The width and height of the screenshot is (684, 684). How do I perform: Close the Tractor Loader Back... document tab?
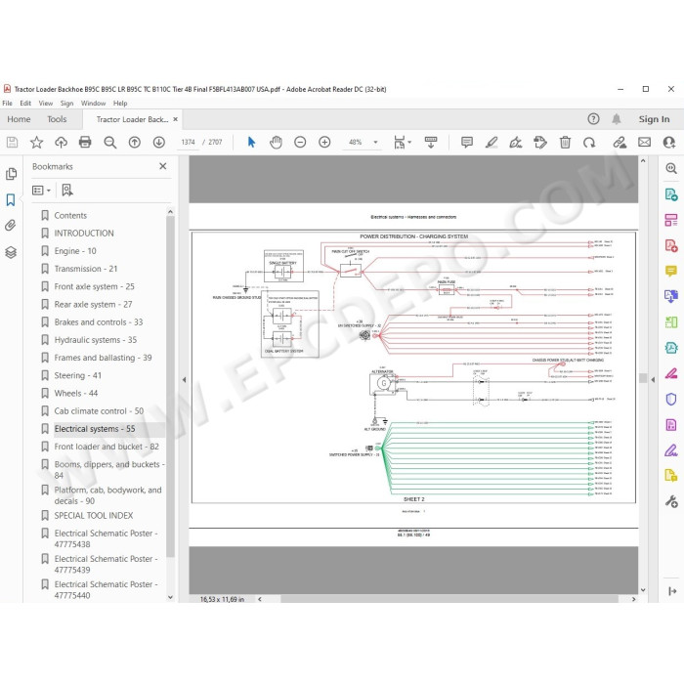tap(175, 119)
